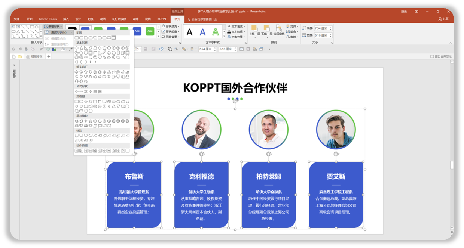Click the folder icon below the toolbar
This screenshot has width=464, height=248.
tap(20, 56)
